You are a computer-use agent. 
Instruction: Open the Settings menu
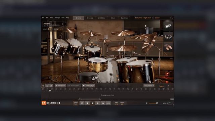click(x=57, y=18)
